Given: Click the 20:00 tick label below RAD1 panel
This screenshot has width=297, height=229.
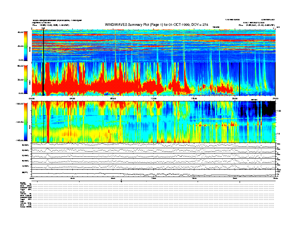Looking at the screenshot, I should pos(235,98).
